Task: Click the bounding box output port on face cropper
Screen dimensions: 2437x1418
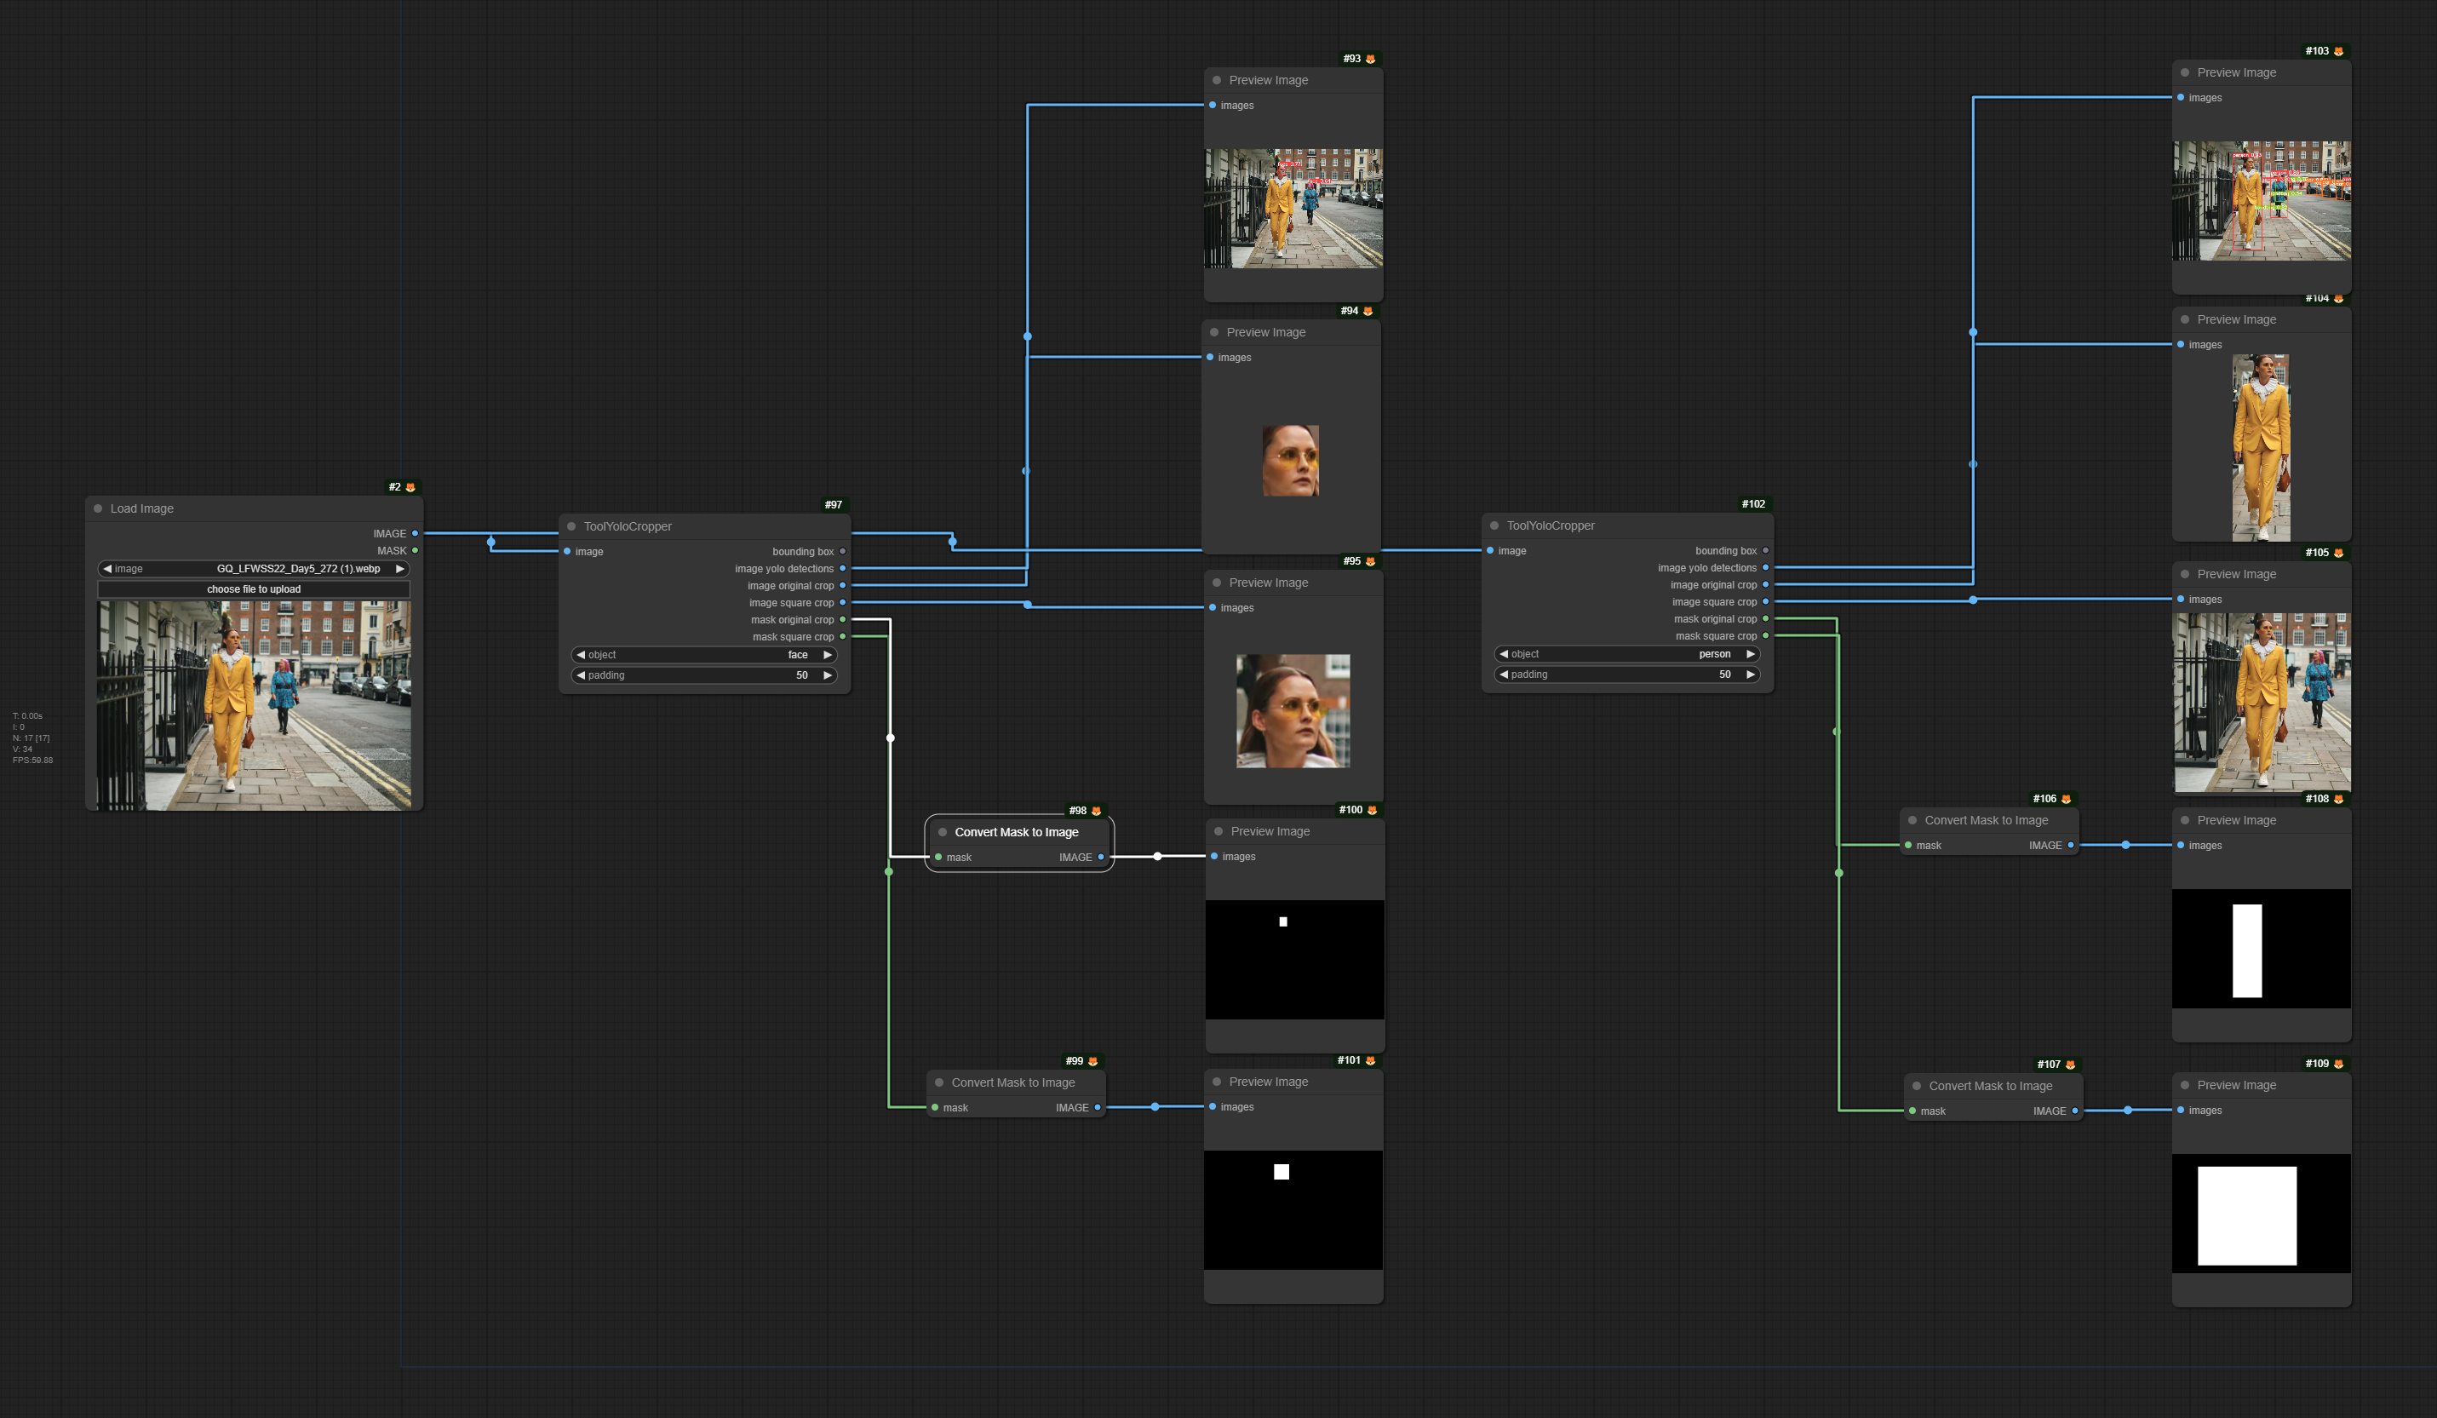Action: pyautogui.click(x=842, y=551)
